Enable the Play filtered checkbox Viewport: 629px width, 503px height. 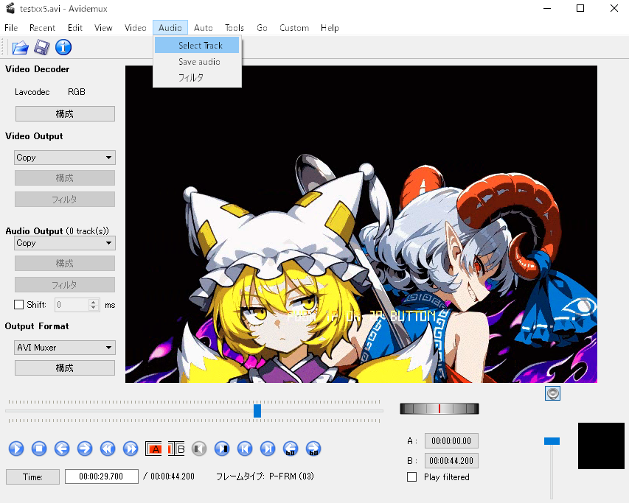[x=412, y=477]
